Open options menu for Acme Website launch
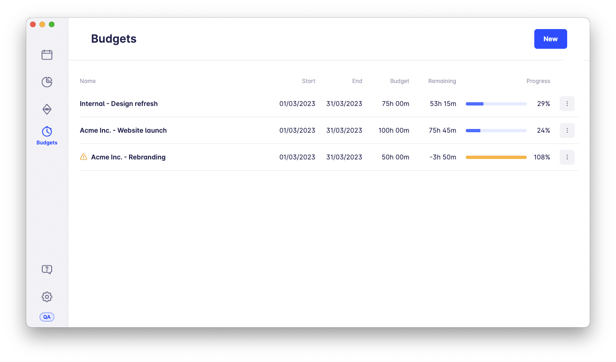 (567, 130)
